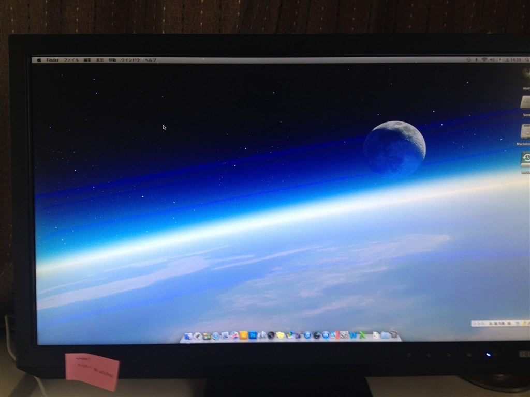Screen dimensions: 530x397
Task: Launch Adobe Photoshop from the Dock
Action: 253,335
